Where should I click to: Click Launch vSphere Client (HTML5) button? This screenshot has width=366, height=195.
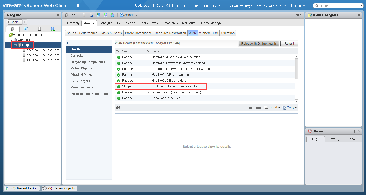pos(199,6)
